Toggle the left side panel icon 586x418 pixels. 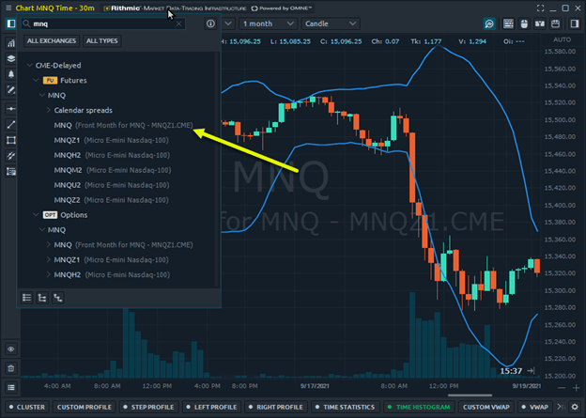11,23
